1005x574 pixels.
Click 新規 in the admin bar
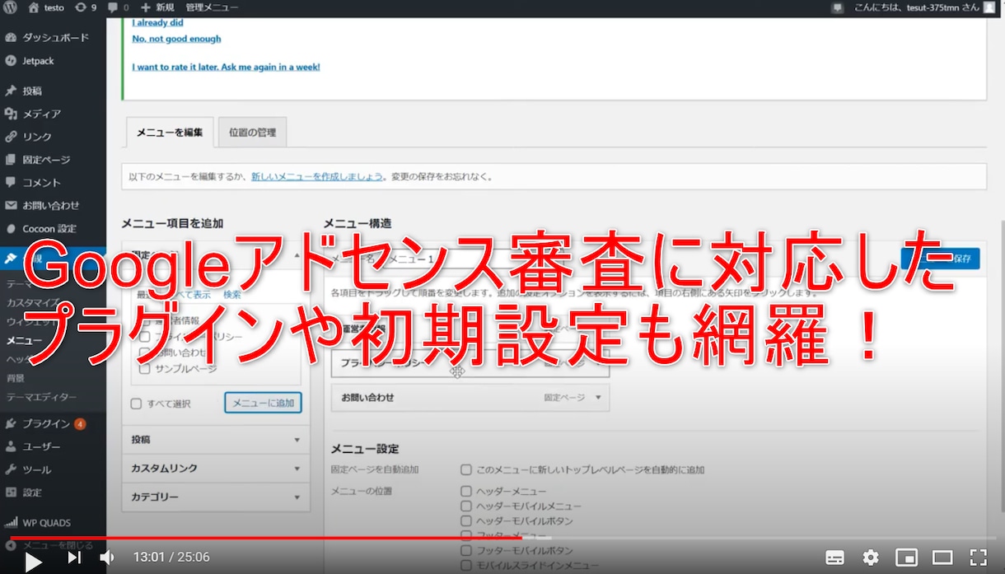157,7
